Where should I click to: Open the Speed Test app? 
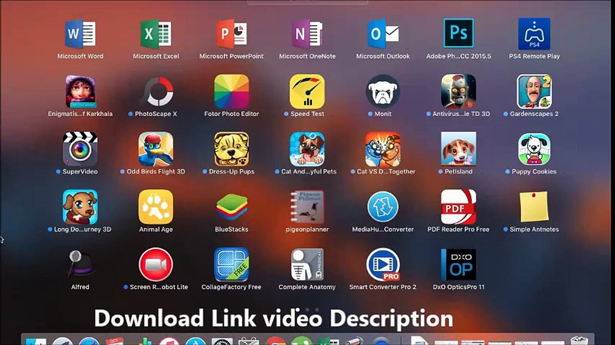point(307,92)
